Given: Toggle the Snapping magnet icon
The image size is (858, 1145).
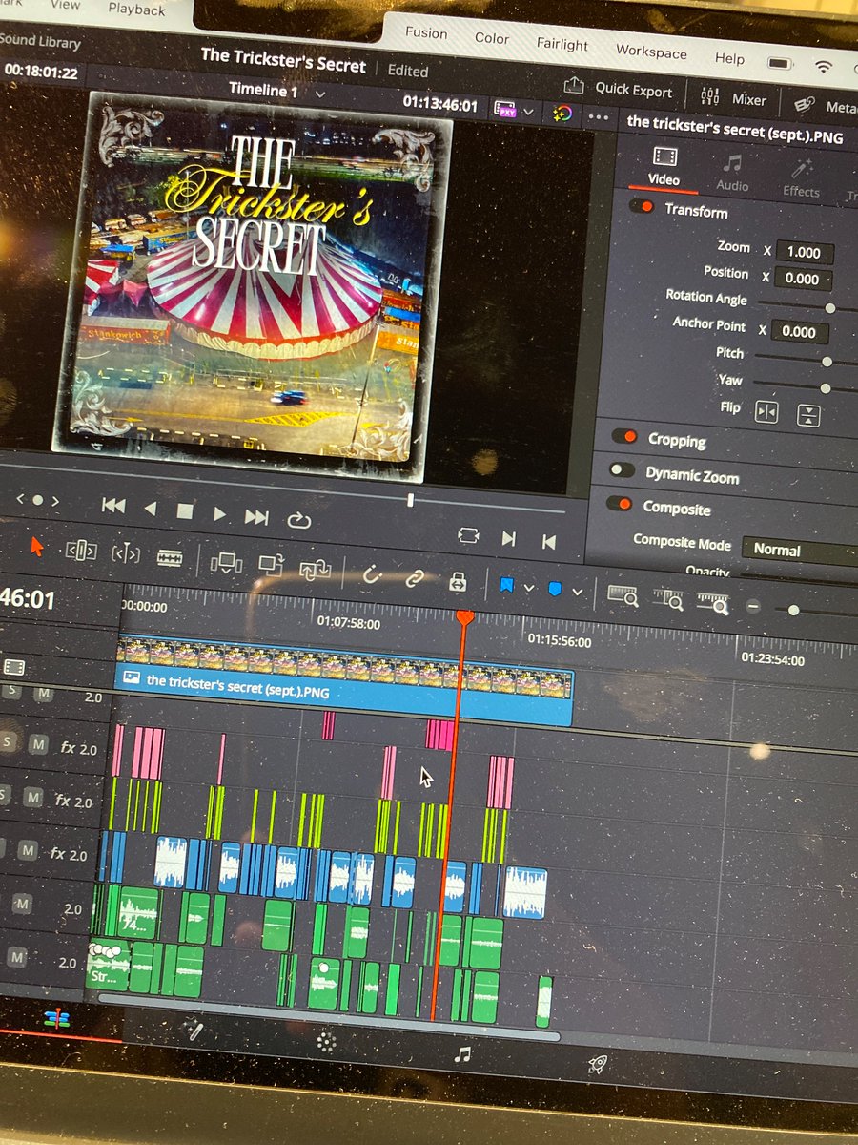Looking at the screenshot, I should (x=372, y=574).
